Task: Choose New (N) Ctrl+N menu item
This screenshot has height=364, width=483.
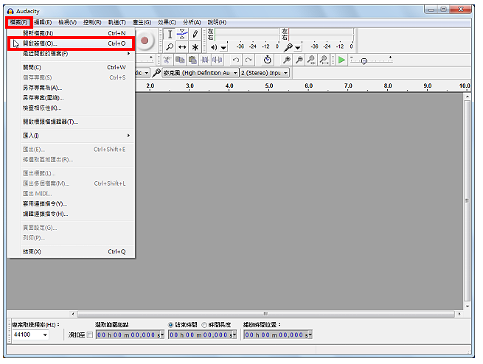Action: pos(71,33)
